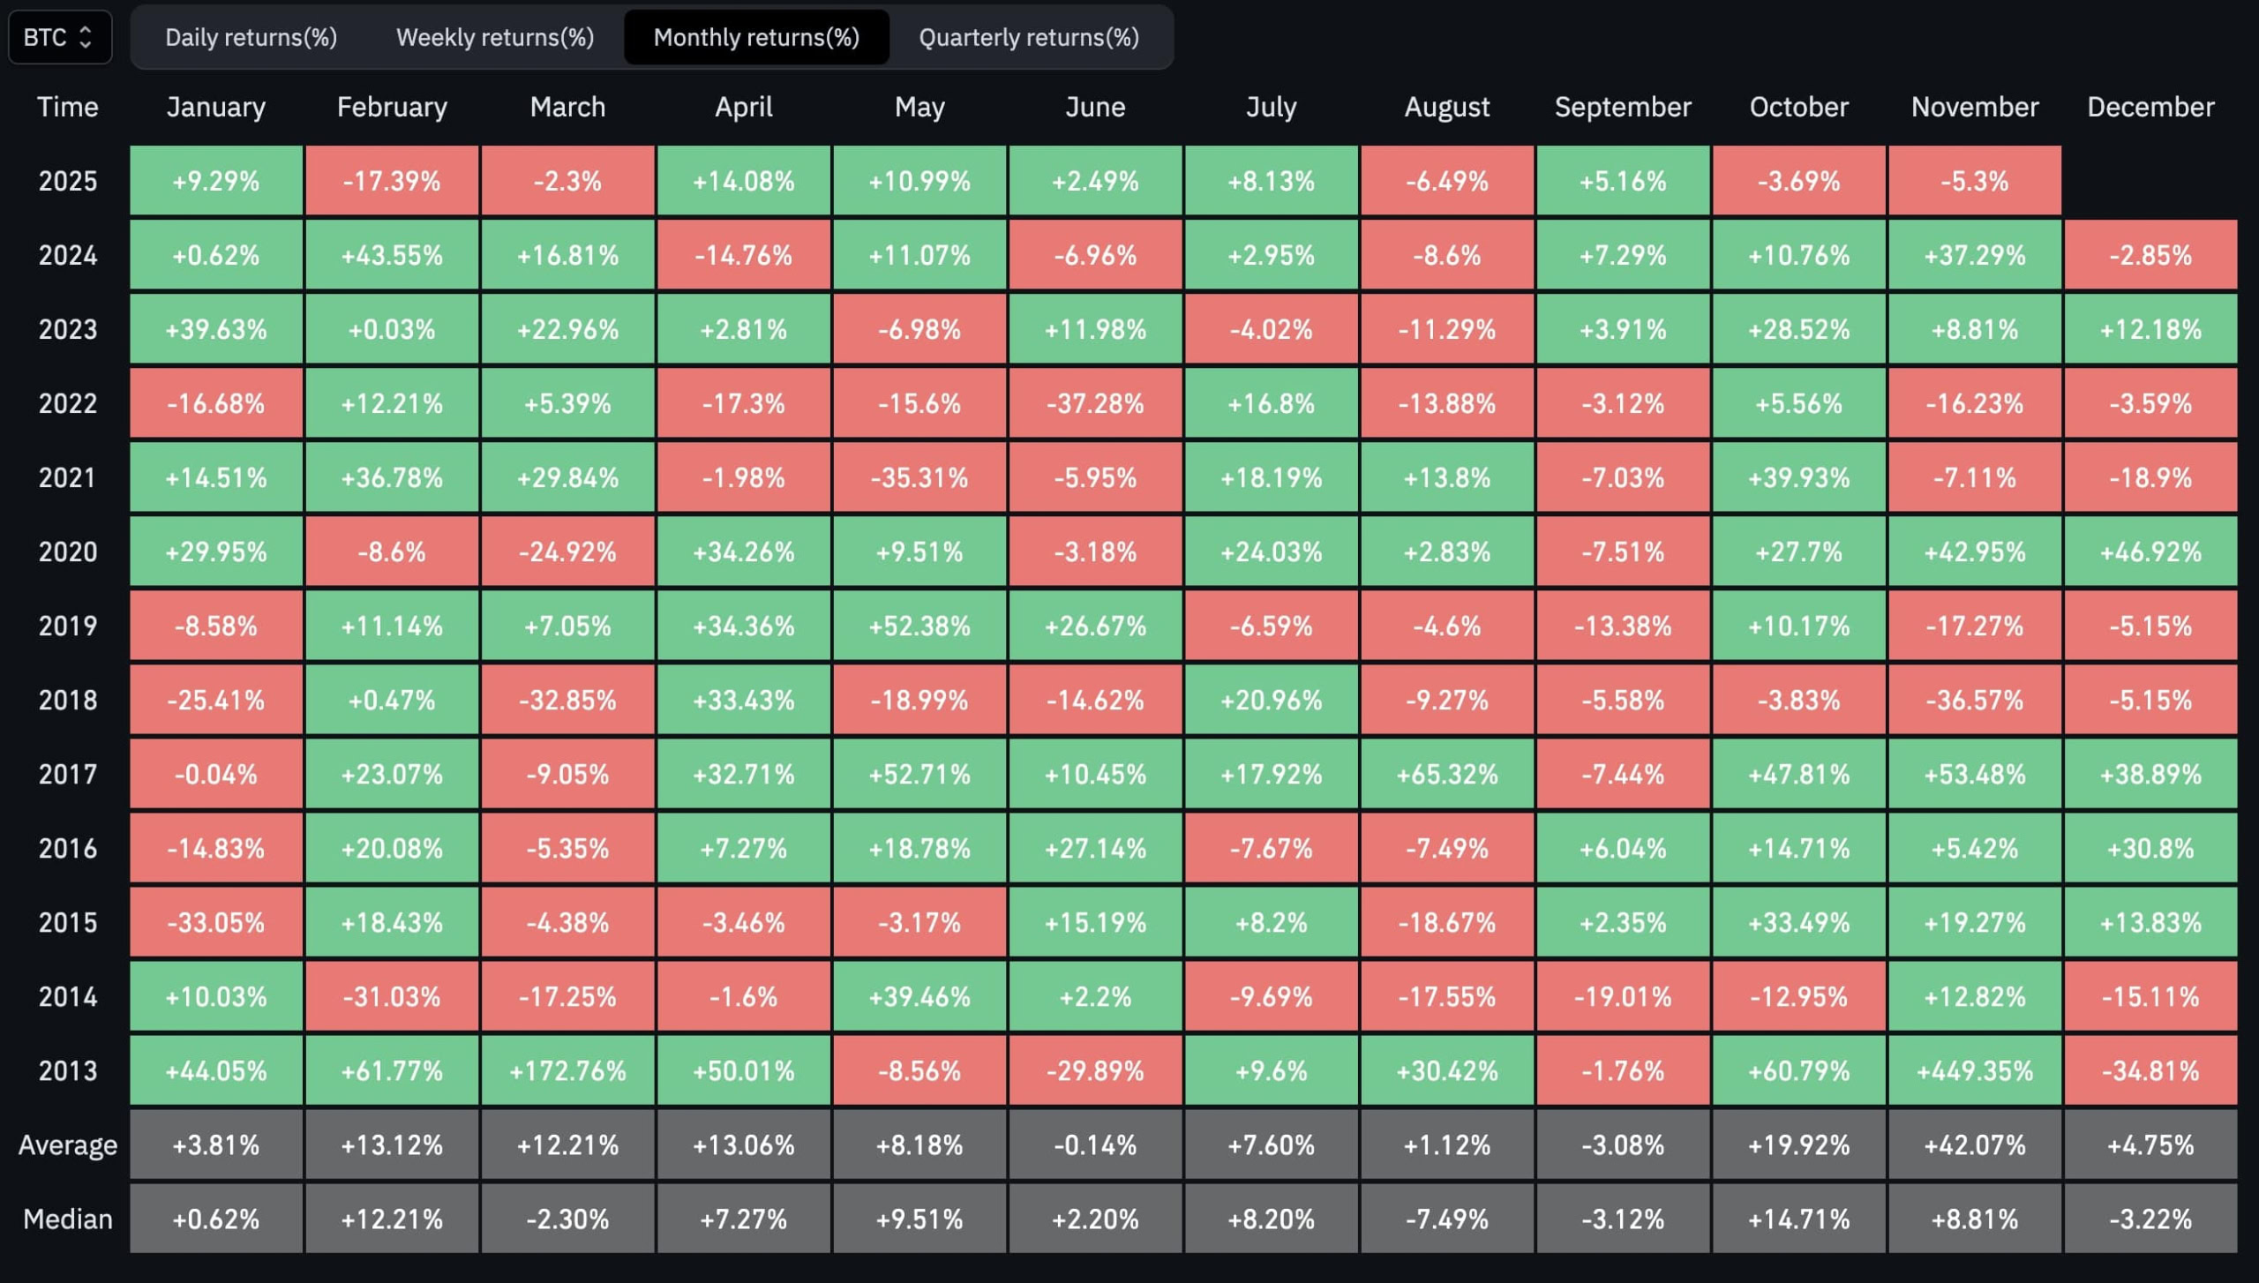The height and width of the screenshot is (1283, 2259).
Task: Click the November column header
Action: pyautogui.click(x=1974, y=107)
